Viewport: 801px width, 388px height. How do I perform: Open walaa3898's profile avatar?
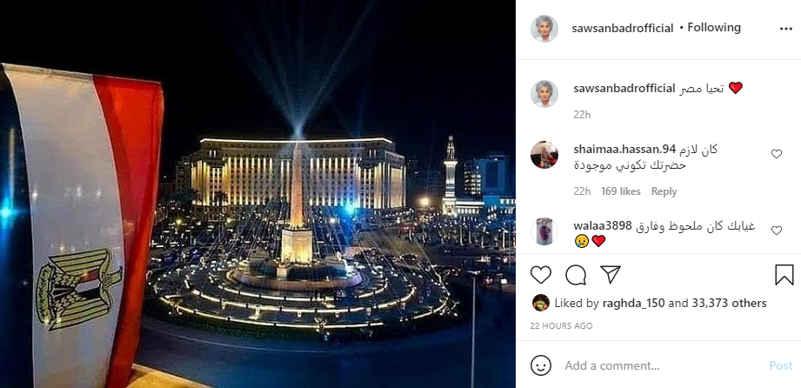coord(544,231)
